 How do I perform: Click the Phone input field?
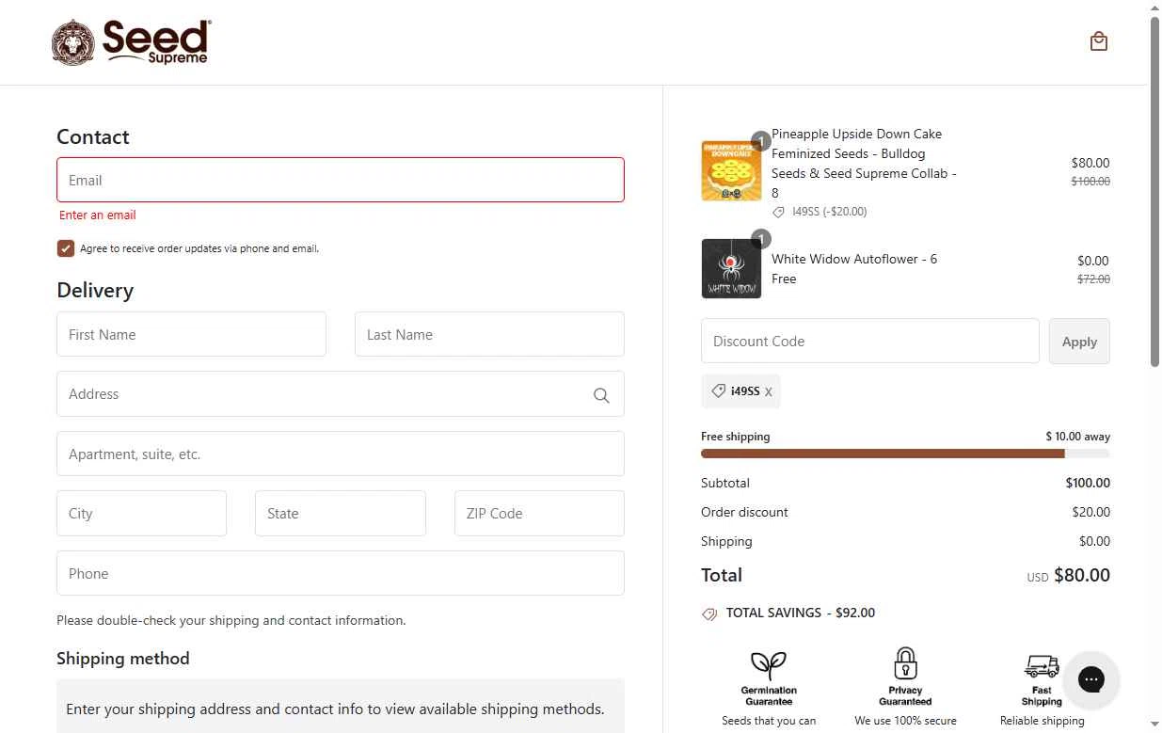[341, 573]
